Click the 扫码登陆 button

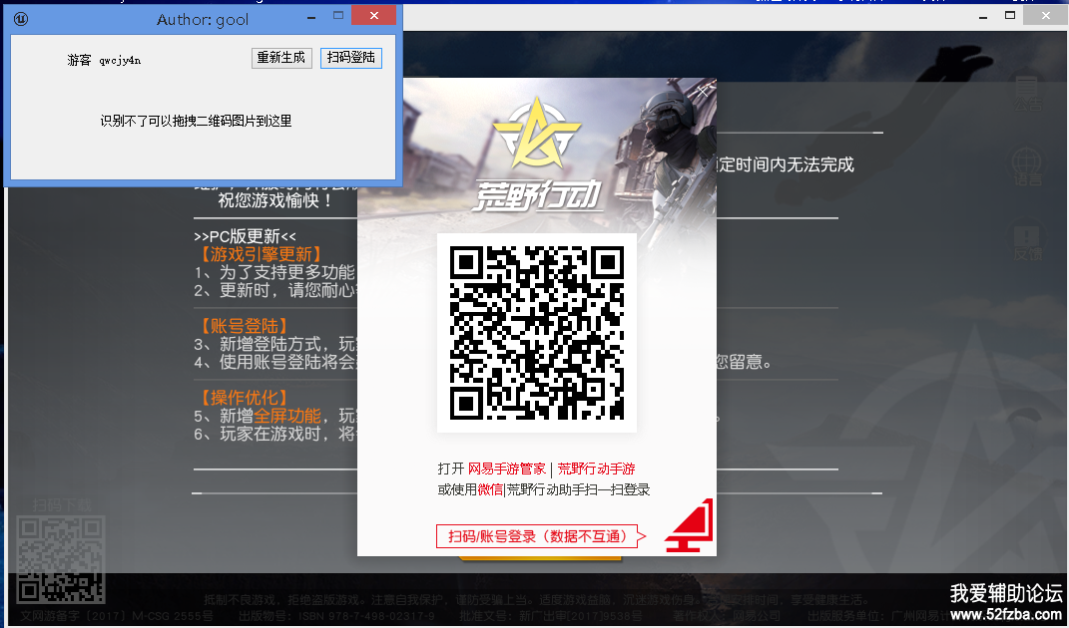pyautogui.click(x=351, y=58)
